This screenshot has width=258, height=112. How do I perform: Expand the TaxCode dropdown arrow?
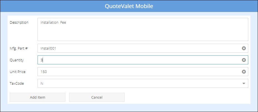[244, 83]
